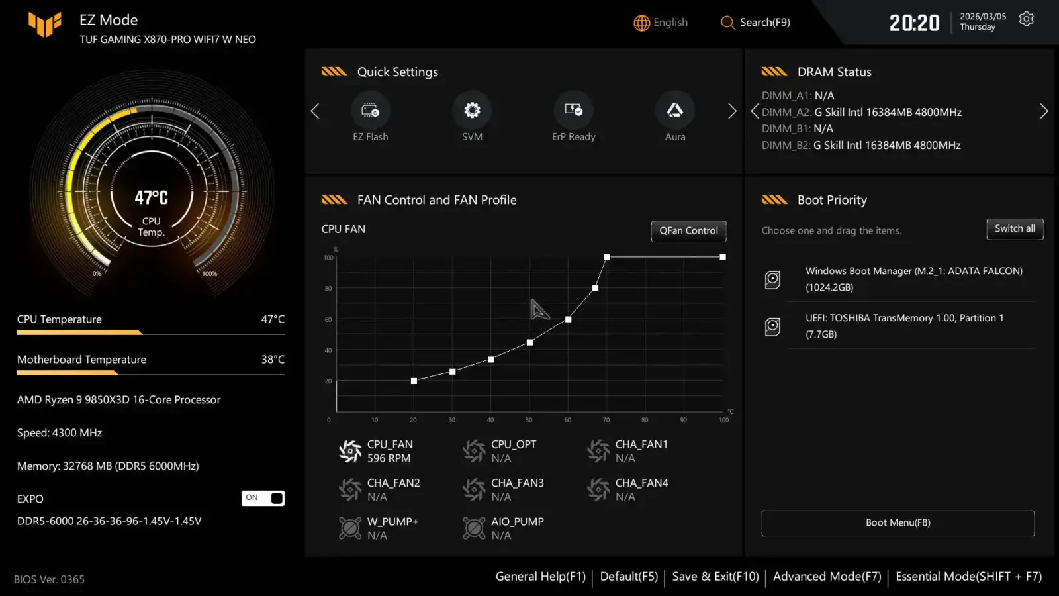Open the EZ Flash utility icon

[371, 110]
